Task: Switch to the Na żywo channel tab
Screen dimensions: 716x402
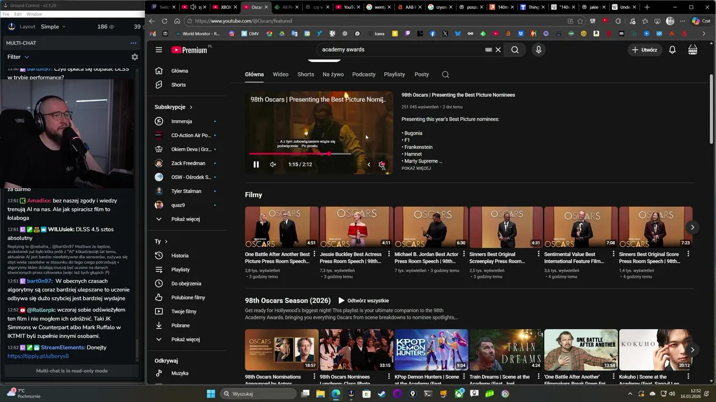Action: [333, 74]
